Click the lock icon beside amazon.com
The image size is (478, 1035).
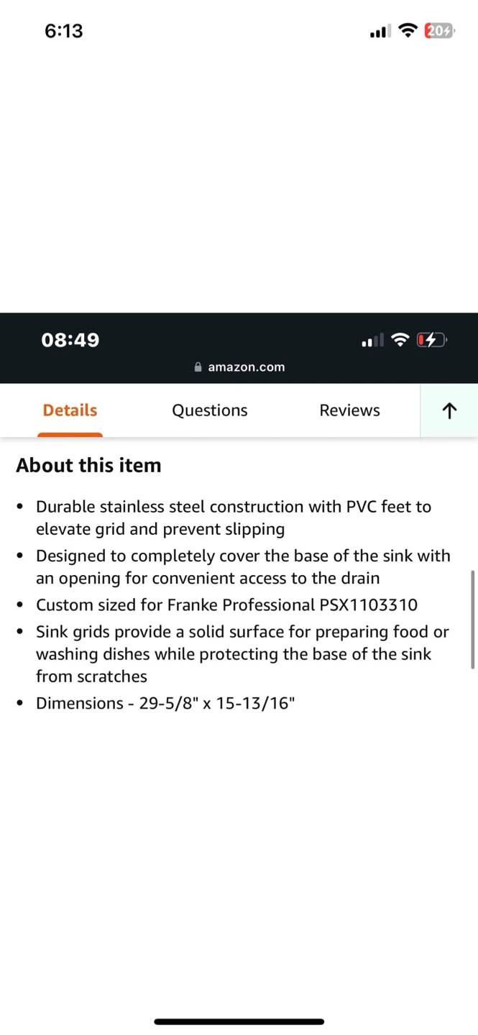[198, 367]
